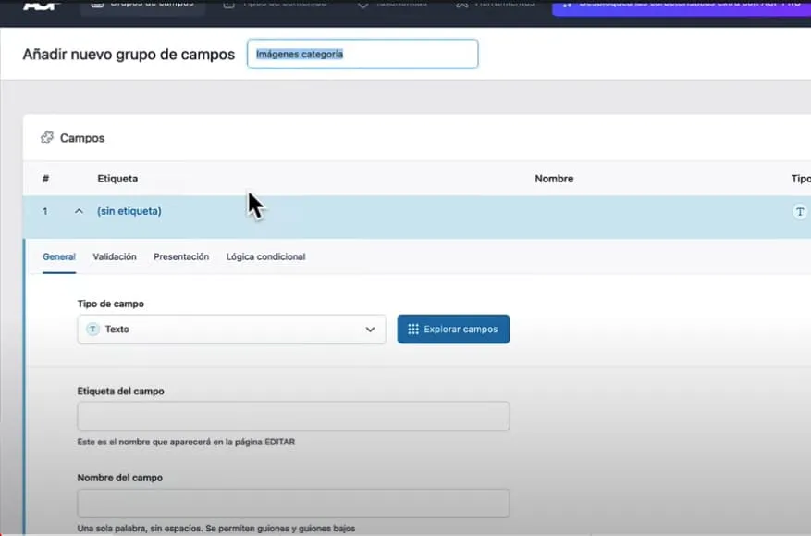Screen dimensions: 811x536
Task: Select the Lógica condicional tab
Action: tap(265, 256)
